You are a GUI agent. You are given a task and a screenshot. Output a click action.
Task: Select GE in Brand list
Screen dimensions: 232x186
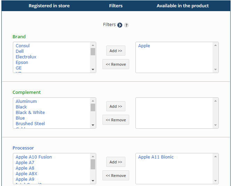pyautogui.click(x=19, y=68)
